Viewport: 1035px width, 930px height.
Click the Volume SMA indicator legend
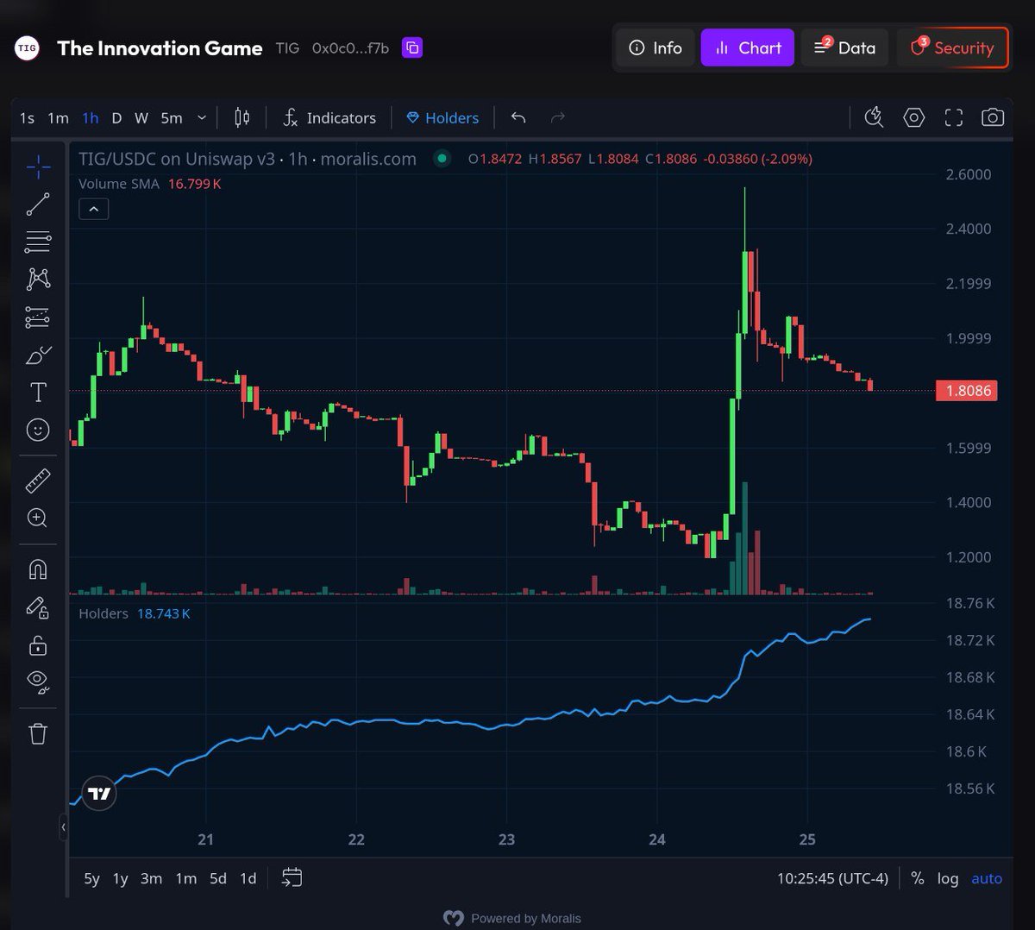[x=150, y=184]
